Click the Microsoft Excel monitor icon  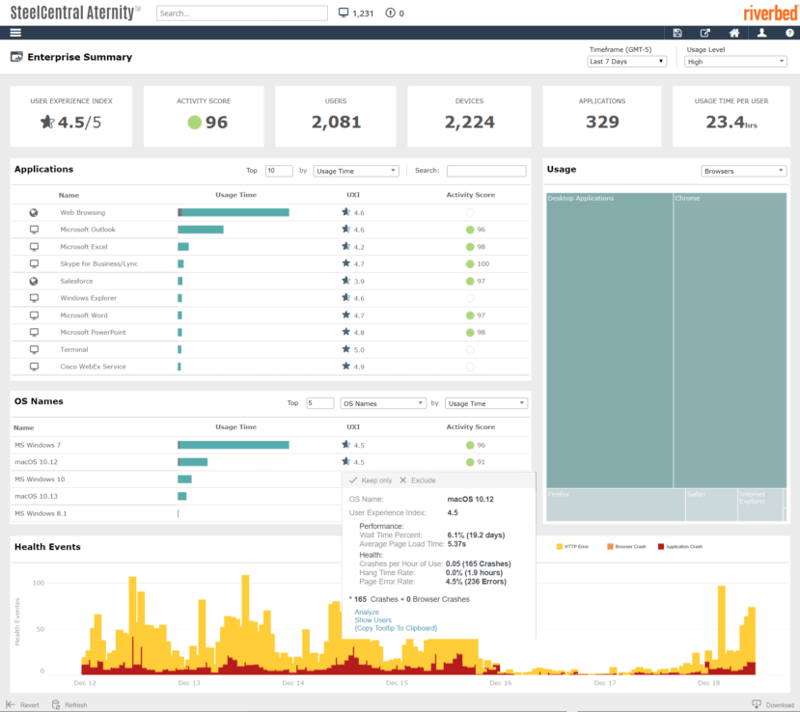(x=34, y=247)
